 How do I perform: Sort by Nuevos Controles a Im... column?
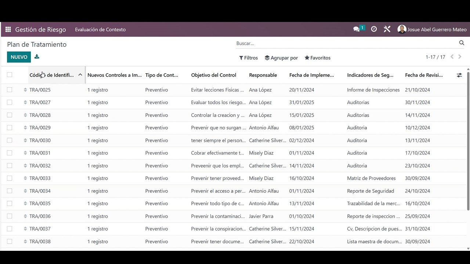point(115,75)
